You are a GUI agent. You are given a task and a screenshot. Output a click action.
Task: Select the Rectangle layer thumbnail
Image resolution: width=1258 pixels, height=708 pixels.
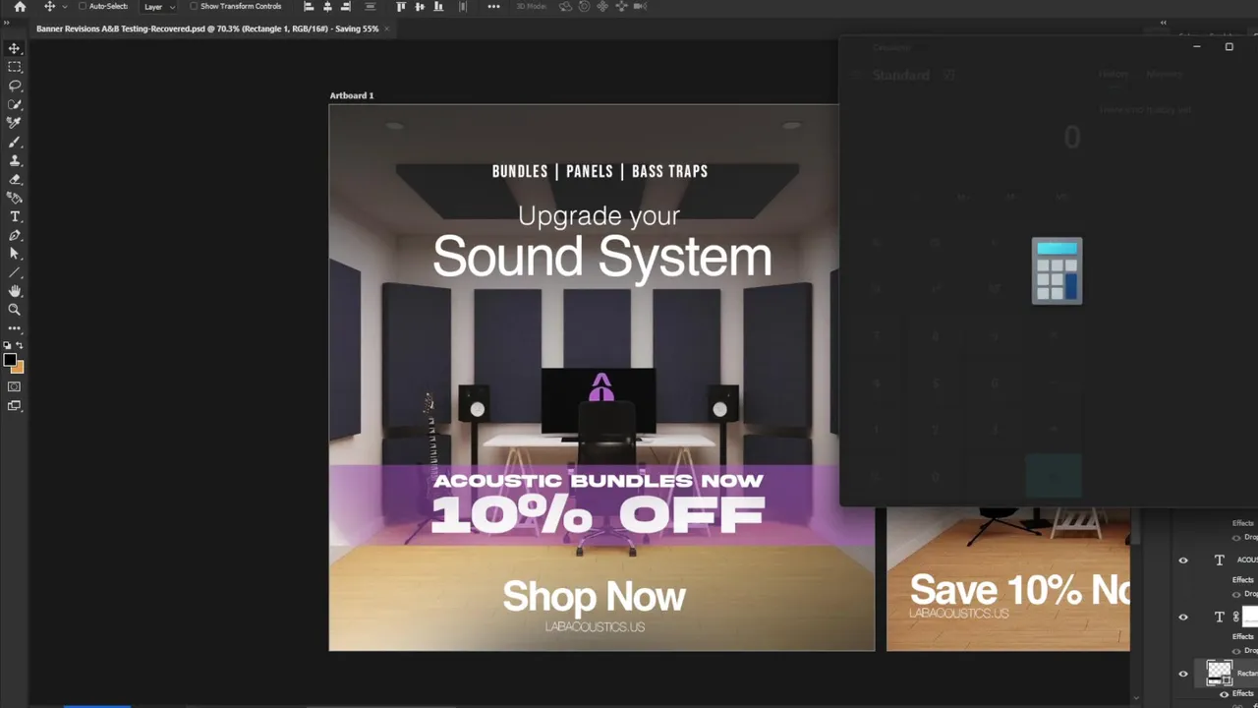pyautogui.click(x=1220, y=674)
